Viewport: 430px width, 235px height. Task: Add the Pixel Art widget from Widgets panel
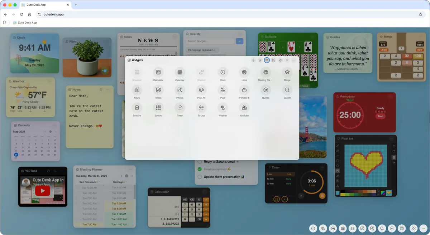pyautogui.click(x=201, y=90)
